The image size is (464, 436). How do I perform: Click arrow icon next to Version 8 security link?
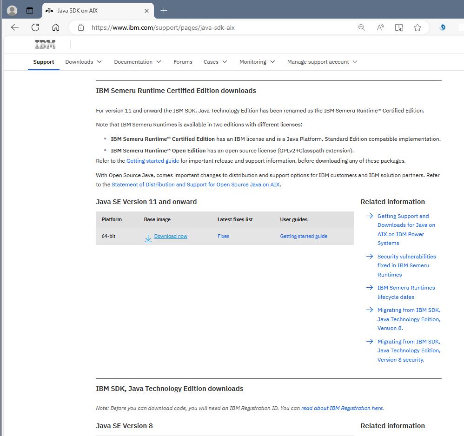point(369,341)
